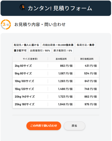Submit inquiry with この内容で問い合わせ button
Image resolution: width=112 pixels, height=141 pixels.
[44, 126]
